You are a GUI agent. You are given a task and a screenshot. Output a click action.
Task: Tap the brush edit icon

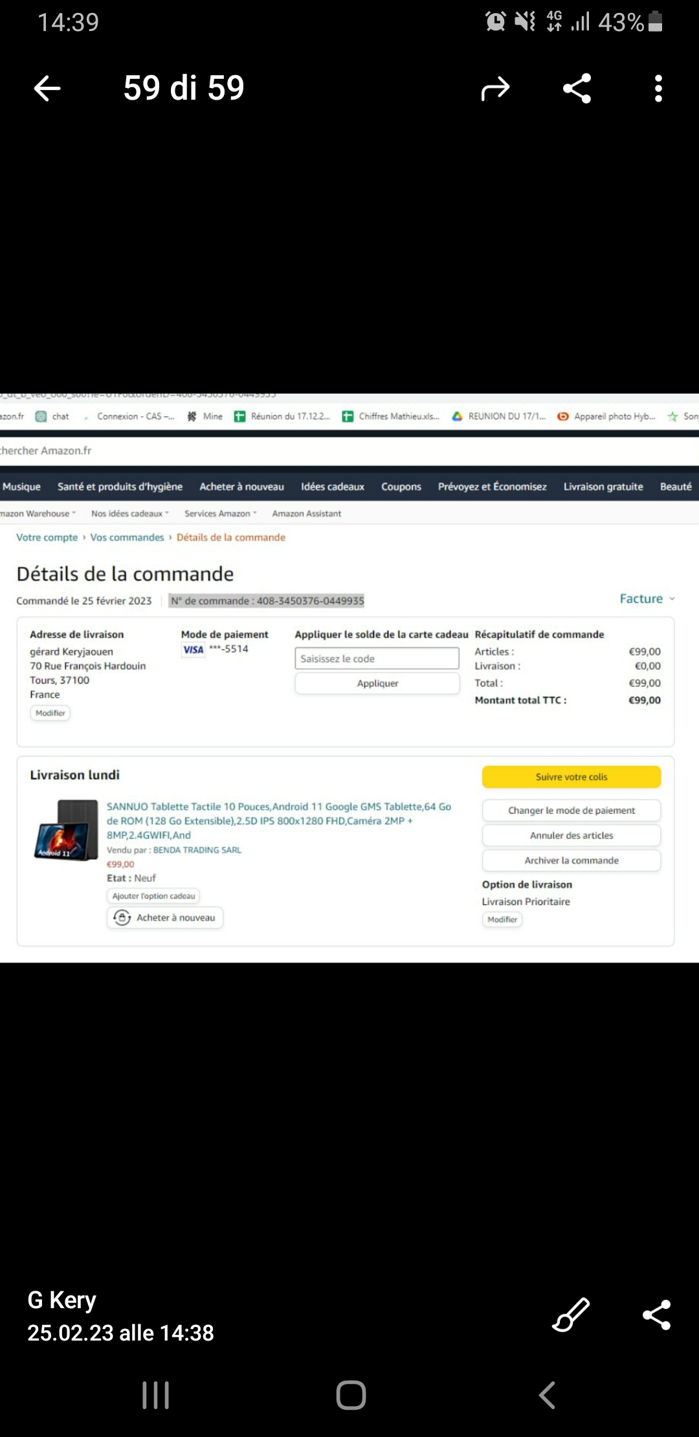571,1315
